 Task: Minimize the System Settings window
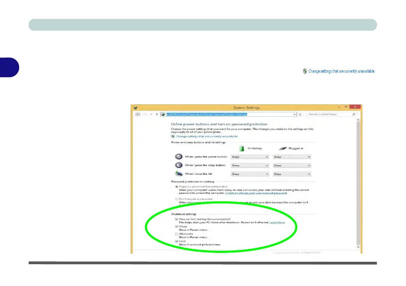(339, 107)
